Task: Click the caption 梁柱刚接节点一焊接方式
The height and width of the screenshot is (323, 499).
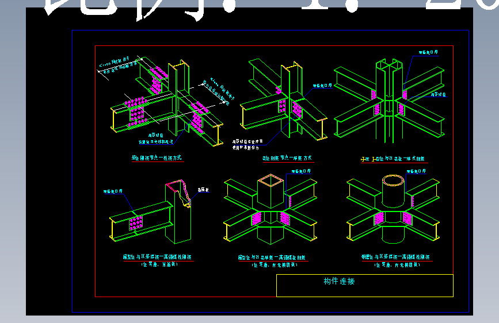Action: coord(287,158)
